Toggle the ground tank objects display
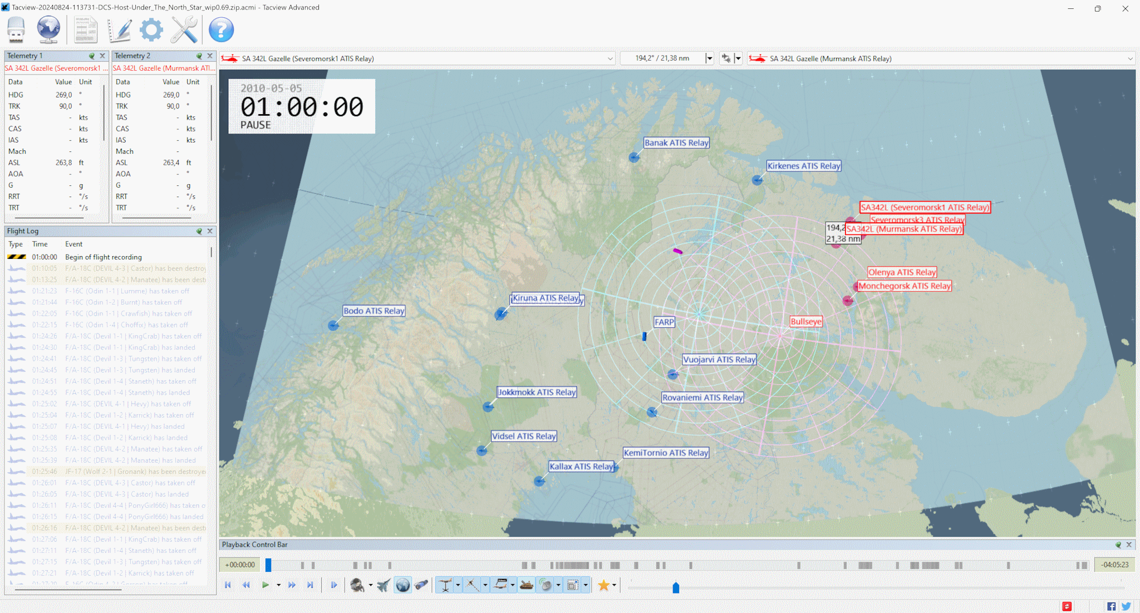 click(x=527, y=585)
